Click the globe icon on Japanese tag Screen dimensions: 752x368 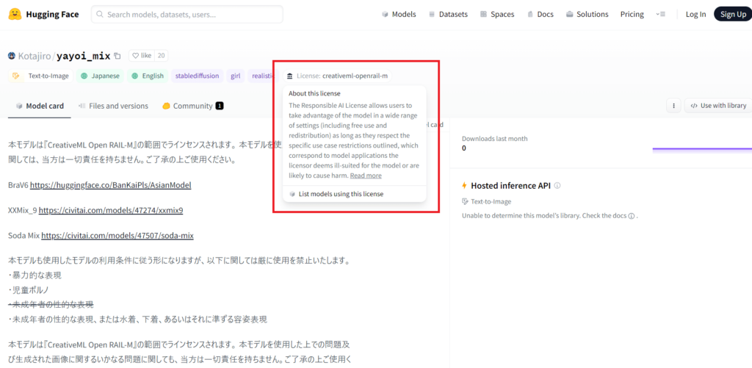click(84, 76)
